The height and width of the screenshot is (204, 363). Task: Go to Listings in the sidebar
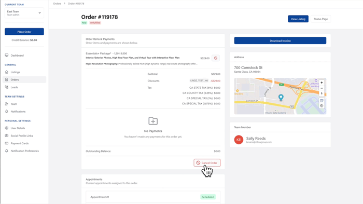pyautogui.click(x=15, y=72)
